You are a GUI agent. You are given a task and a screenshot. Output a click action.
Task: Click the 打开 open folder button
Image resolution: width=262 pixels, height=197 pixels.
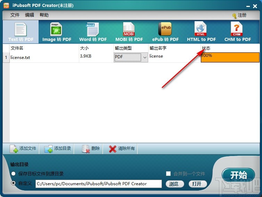click(x=198, y=184)
